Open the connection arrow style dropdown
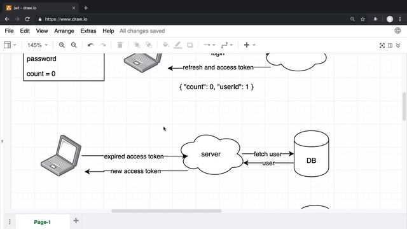 [209, 45]
